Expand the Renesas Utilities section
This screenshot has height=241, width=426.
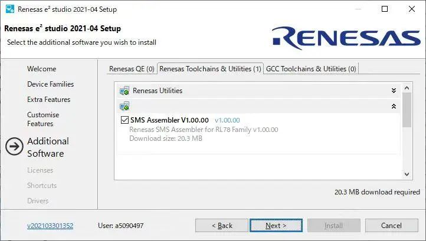[x=394, y=91]
